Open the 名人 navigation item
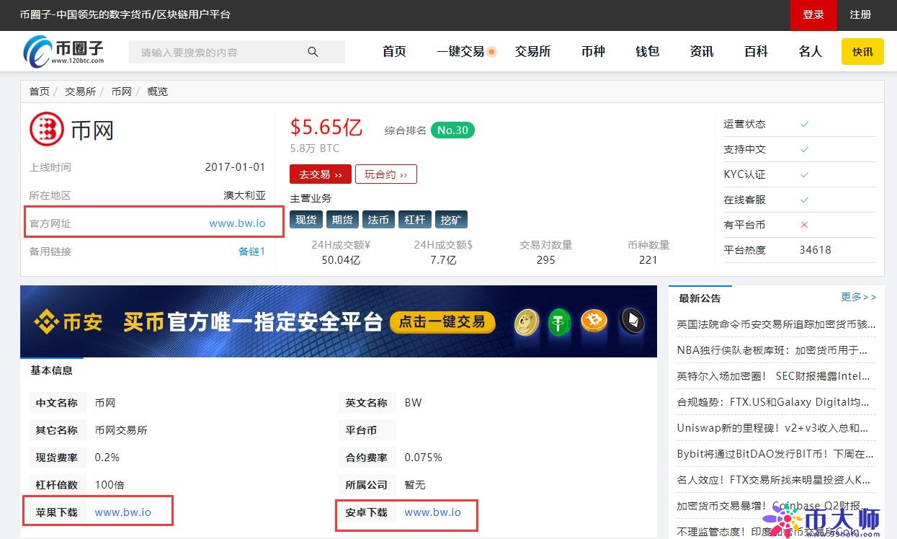897x539 pixels. (810, 52)
